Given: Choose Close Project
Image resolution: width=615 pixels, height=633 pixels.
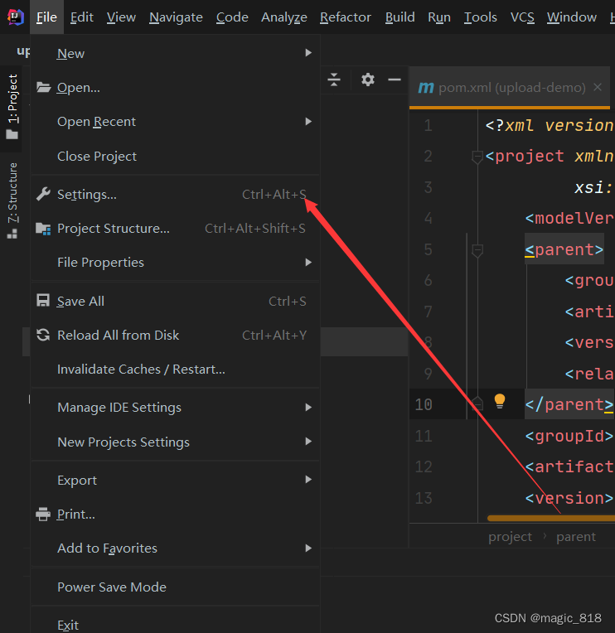Looking at the screenshot, I should (175, 157).
